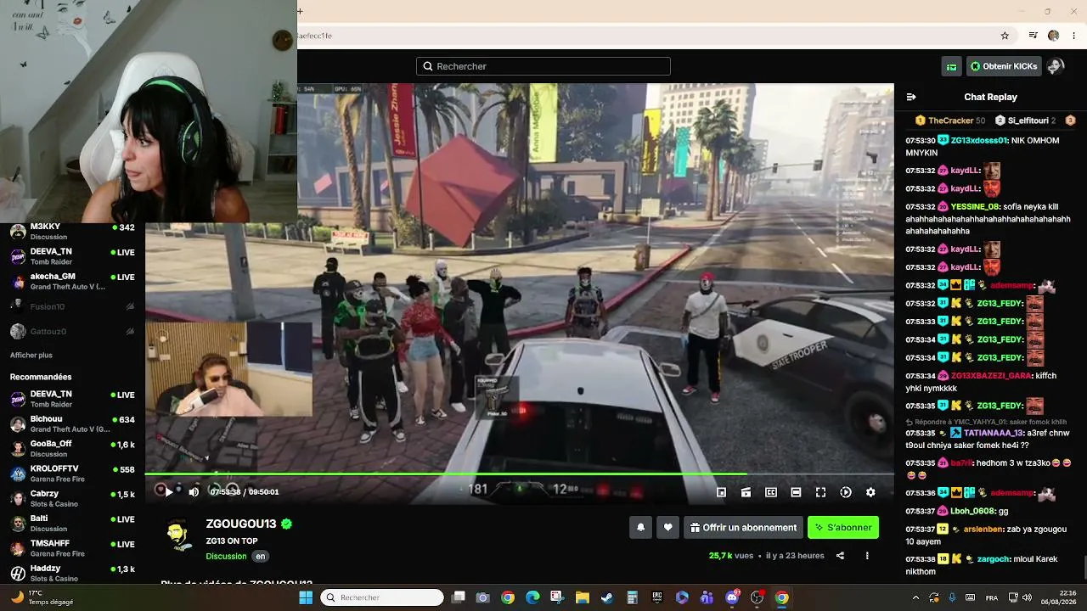Mute the video player volume

click(x=194, y=491)
